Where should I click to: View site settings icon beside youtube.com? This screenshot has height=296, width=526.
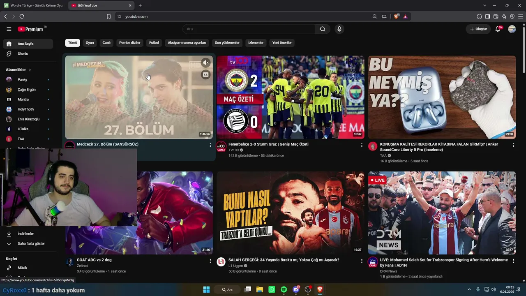coord(119,16)
